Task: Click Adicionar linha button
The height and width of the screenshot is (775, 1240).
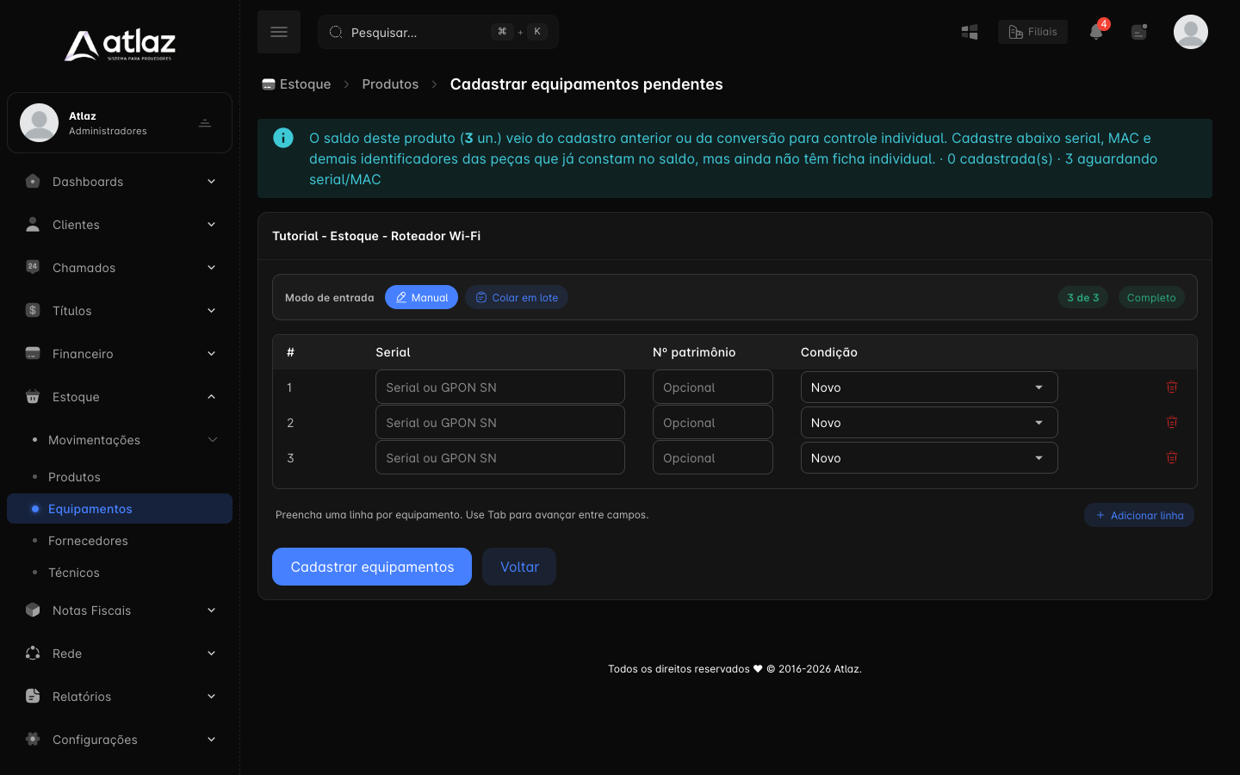Action: [x=1139, y=515]
